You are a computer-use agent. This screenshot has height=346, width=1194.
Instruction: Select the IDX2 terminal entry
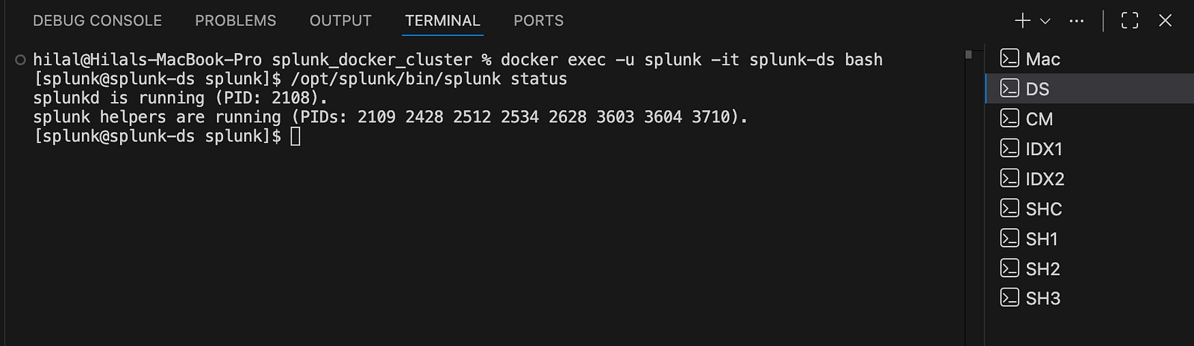click(1044, 179)
